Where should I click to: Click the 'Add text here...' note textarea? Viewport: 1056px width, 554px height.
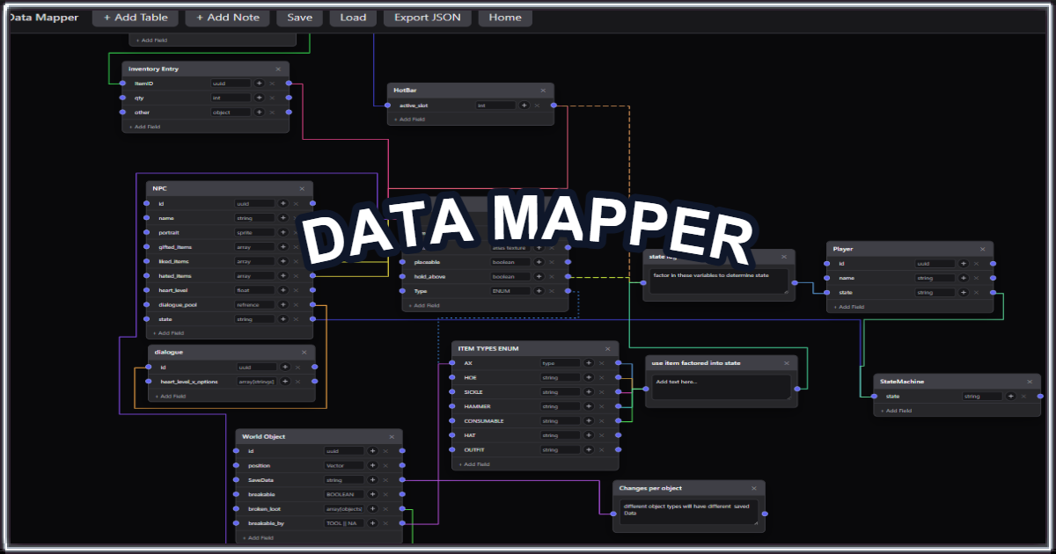(722, 388)
